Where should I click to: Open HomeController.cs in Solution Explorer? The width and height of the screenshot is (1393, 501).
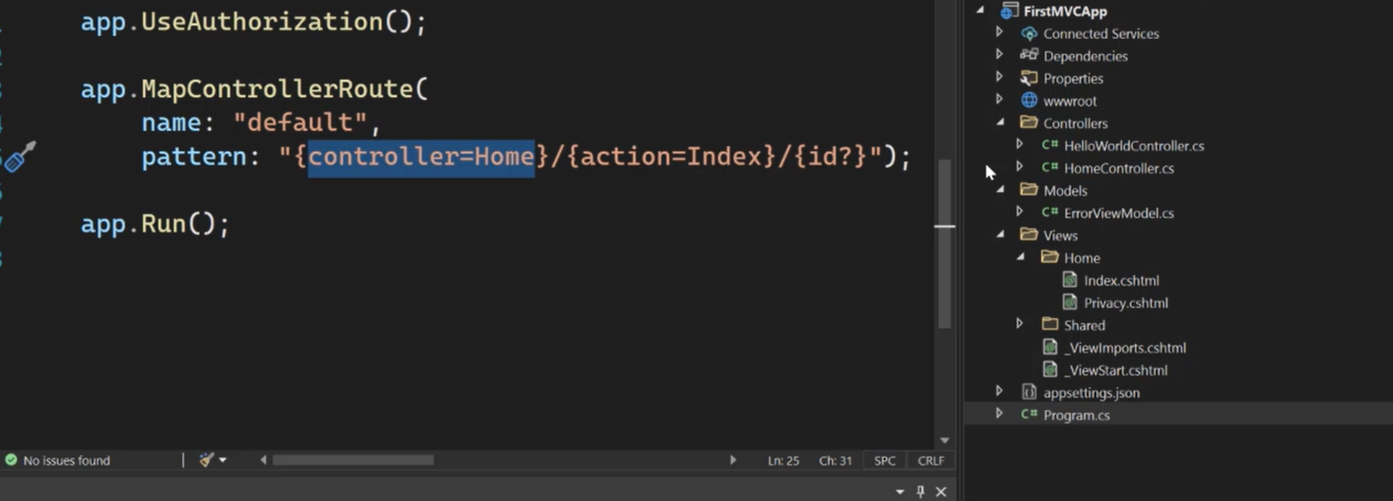coord(1118,168)
